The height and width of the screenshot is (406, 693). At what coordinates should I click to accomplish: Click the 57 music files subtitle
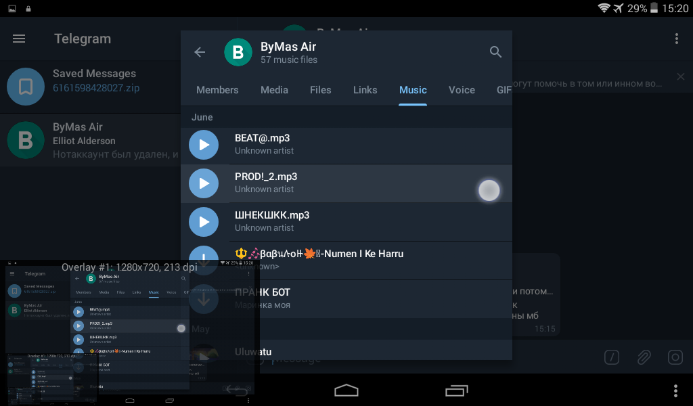288,60
